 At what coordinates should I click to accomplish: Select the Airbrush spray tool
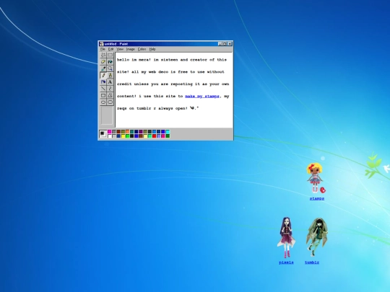pyautogui.click(x=103, y=81)
